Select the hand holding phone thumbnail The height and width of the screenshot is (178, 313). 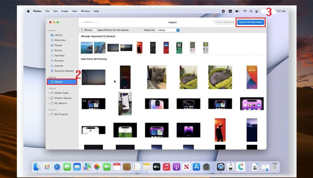pyautogui.click(x=125, y=104)
